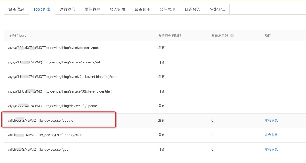
Task: Click the thing/deviceinfo/update topic path
Action: 53,106
